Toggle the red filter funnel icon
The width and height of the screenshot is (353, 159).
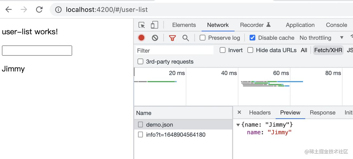click(x=172, y=38)
